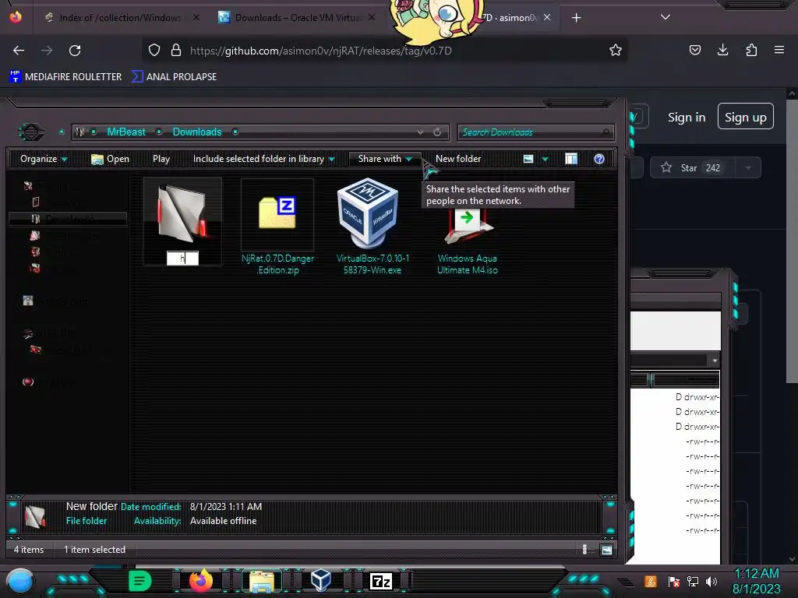Show site security info via the padlock
Image resolution: width=798 pixels, height=598 pixels.
[176, 50]
